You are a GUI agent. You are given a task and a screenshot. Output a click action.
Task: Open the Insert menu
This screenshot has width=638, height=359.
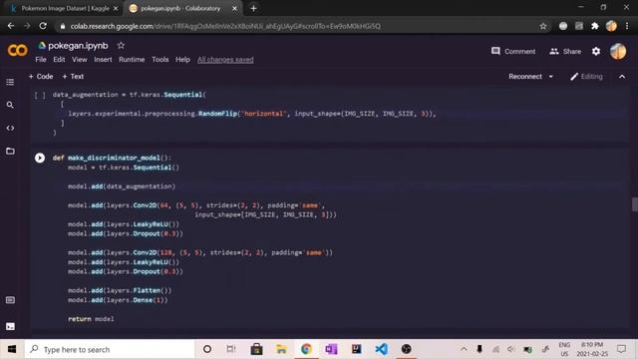tap(103, 60)
